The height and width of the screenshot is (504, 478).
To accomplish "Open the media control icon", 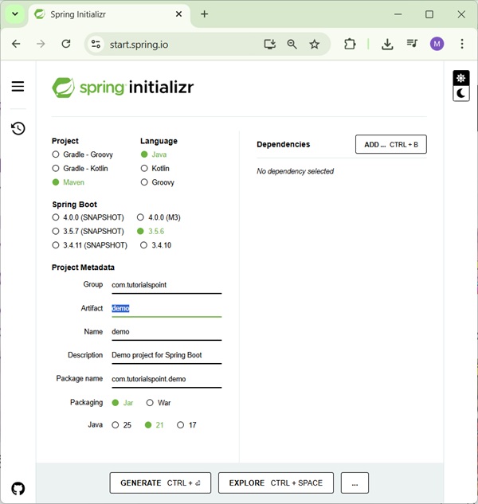I will [412, 43].
